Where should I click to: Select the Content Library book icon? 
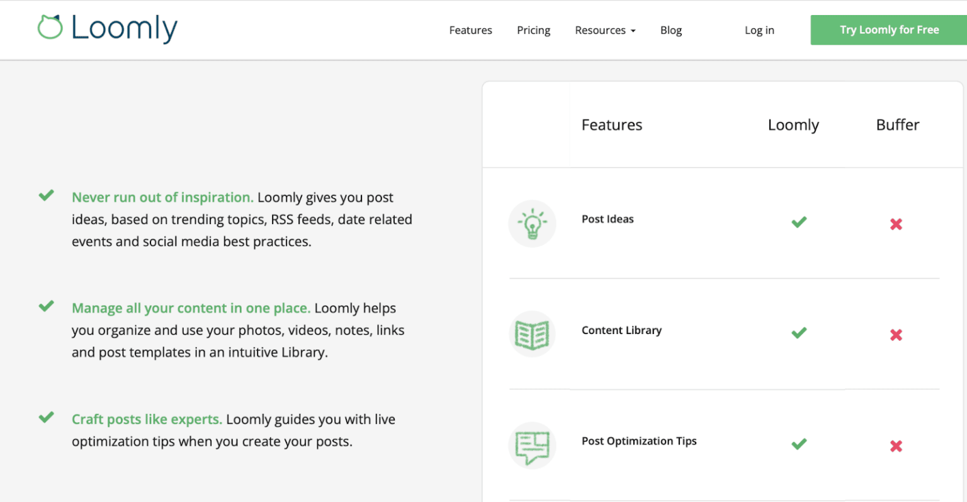coord(532,333)
